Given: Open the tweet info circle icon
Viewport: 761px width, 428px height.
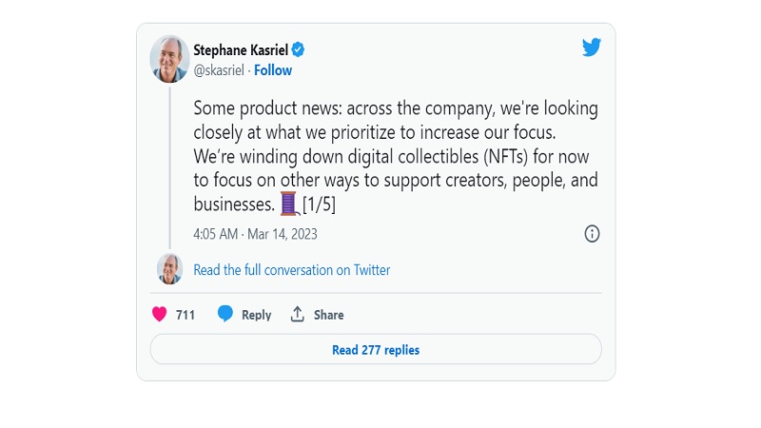Looking at the screenshot, I should point(592,234).
